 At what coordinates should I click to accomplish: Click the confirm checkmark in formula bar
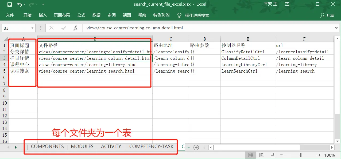click(64, 28)
